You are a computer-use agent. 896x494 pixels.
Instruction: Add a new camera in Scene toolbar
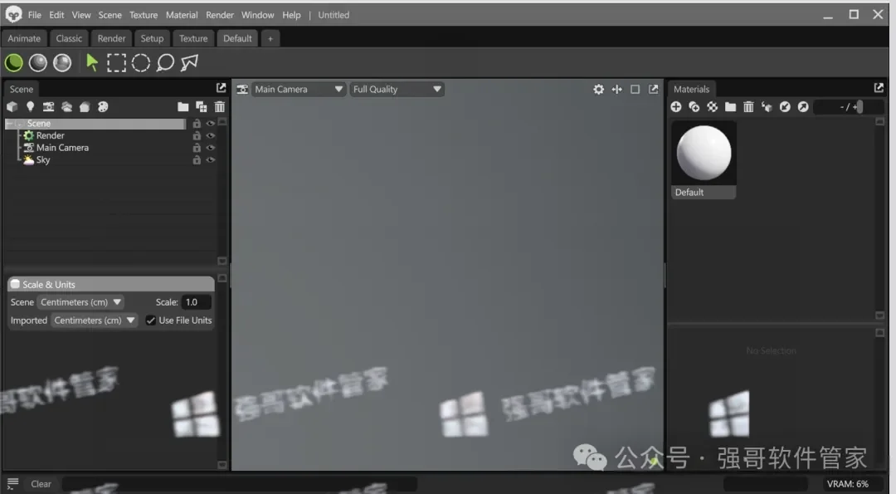pyautogui.click(x=49, y=106)
